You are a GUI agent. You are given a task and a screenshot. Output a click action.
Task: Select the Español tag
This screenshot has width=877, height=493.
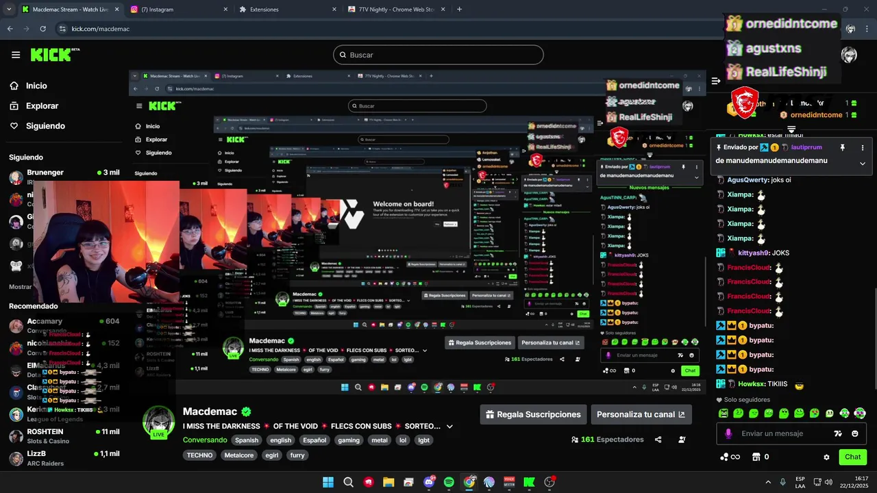pos(314,440)
